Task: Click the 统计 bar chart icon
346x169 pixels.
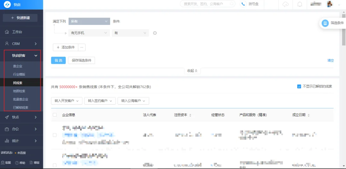Action: pos(7,141)
